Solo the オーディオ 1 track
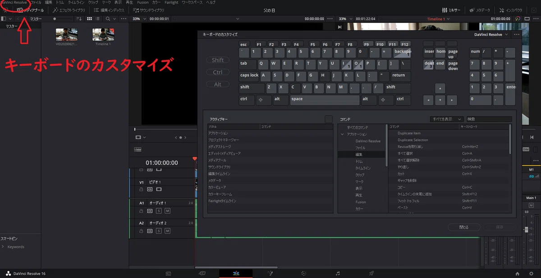 [x=159, y=210]
